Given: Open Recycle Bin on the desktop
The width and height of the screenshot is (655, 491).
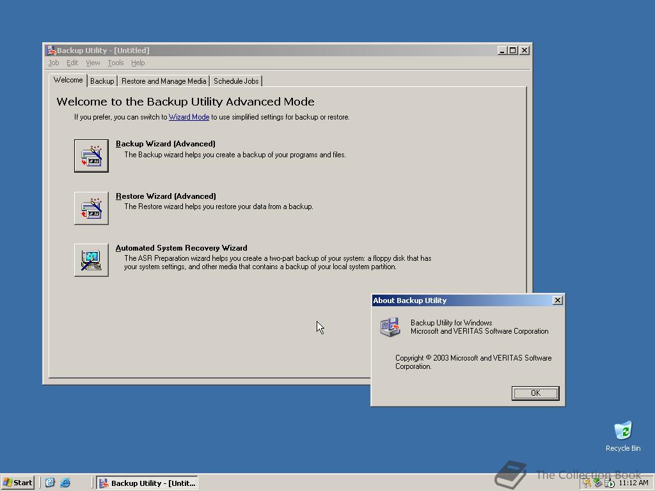Looking at the screenshot, I should pos(623,436).
